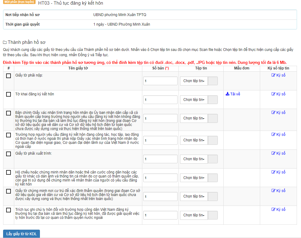Select checkbox for Hộ chiếu hoặc chứng minh nhân dân
This screenshot has width=301, height=238.
pyautogui.click(x=9, y=172)
